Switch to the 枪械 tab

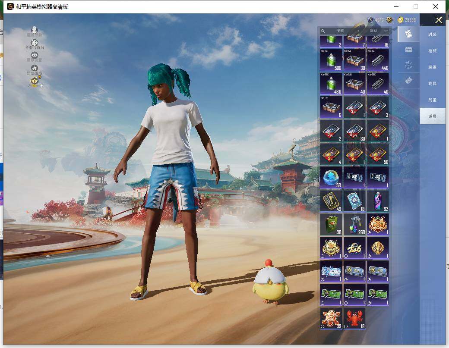[x=432, y=51]
